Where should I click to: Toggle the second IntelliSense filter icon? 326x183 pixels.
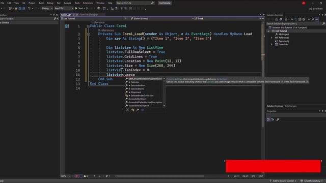[x=132, y=110]
